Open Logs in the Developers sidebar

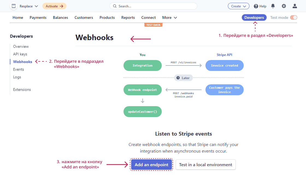tap(17, 77)
